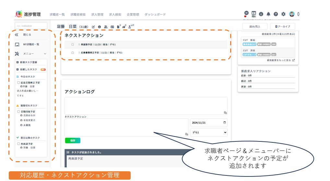This screenshot has height=181, width=330.
Task: Click the user avatar in top bar
Action: [x=292, y=14]
